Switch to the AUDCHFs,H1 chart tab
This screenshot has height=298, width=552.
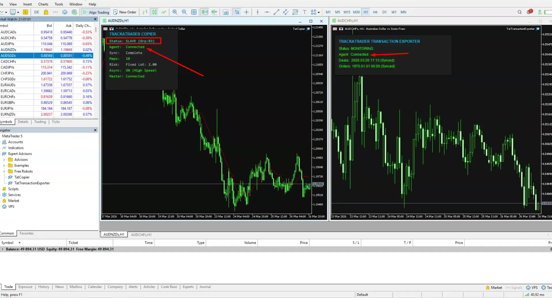141,234
